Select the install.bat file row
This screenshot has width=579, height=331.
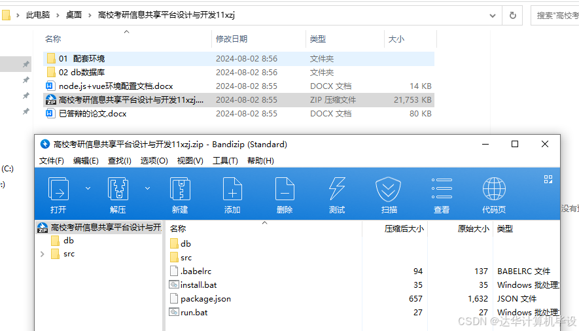point(364,285)
